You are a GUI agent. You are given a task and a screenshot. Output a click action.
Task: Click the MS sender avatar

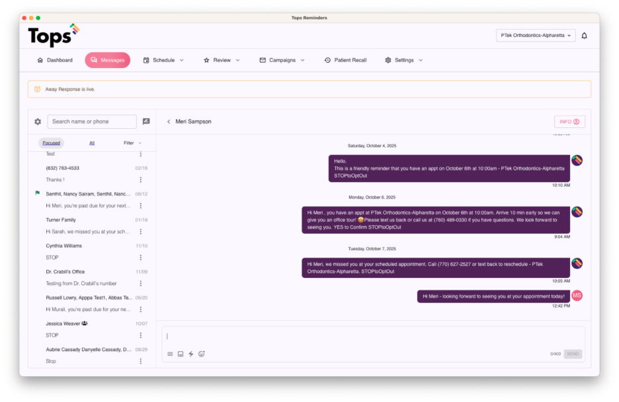577,296
